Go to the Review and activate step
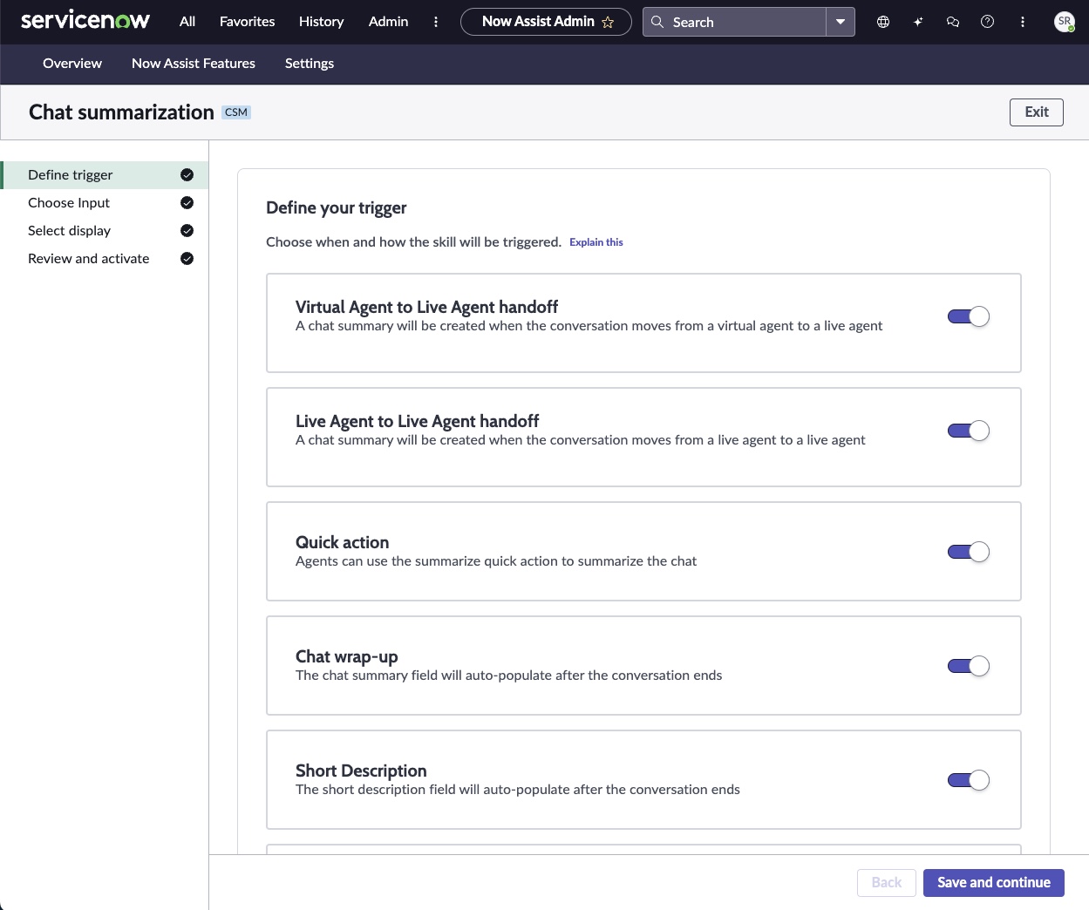 click(x=105, y=259)
